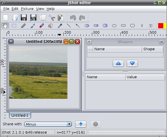Open the Untitled window menu arrow
The image size is (167, 137).
(11, 42)
